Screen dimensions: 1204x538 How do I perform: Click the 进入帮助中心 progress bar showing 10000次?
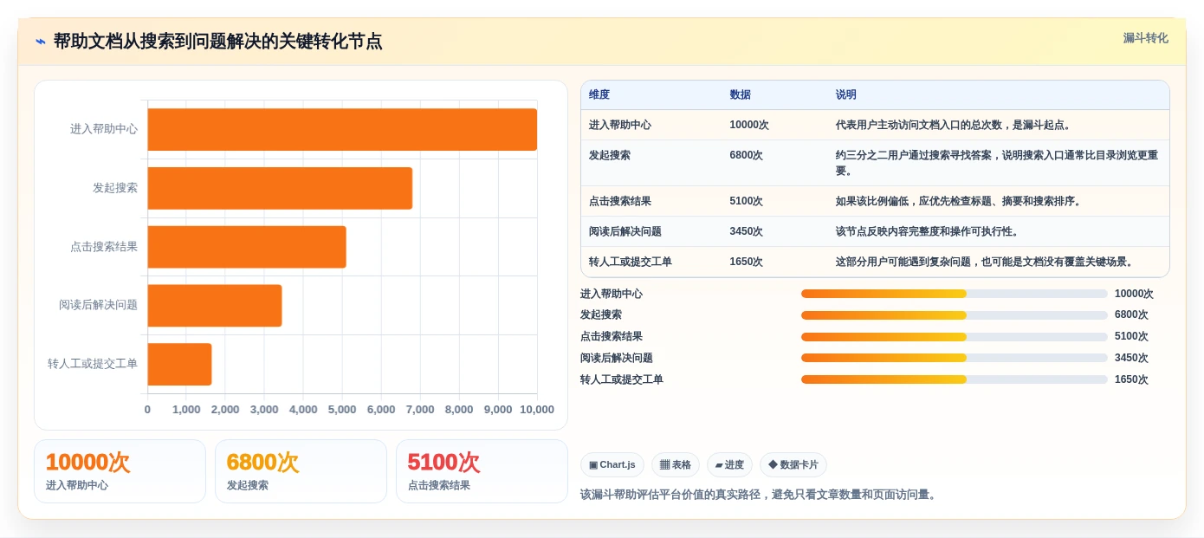click(954, 294)
